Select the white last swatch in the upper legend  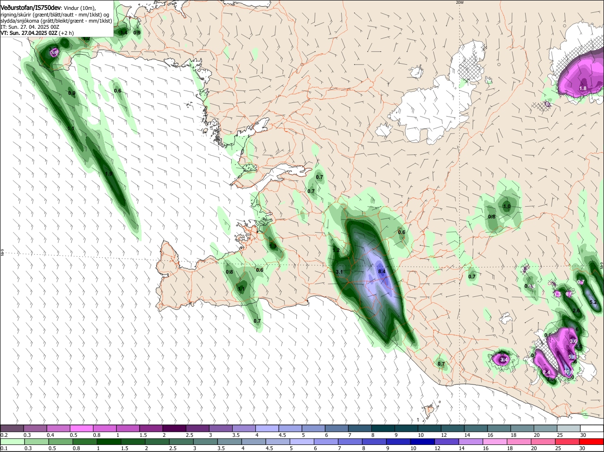point(592,428)
